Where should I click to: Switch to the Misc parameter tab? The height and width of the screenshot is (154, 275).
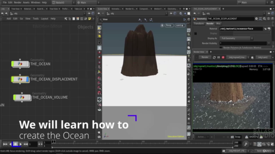(218, 24)
